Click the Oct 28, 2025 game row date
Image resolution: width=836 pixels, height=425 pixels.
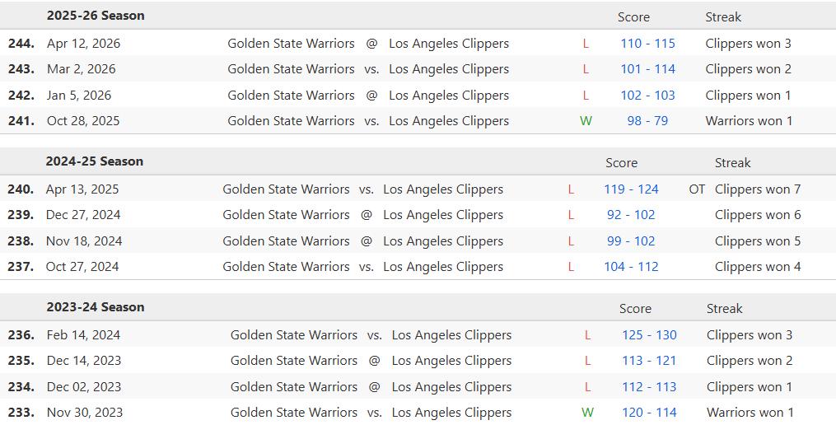(83, 121)
